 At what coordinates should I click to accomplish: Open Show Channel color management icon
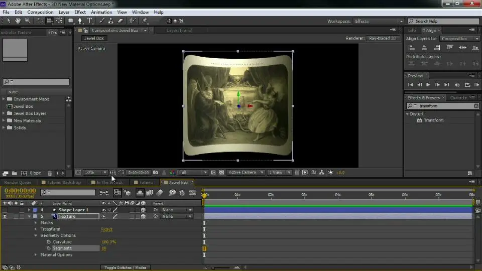click(172, 173)
